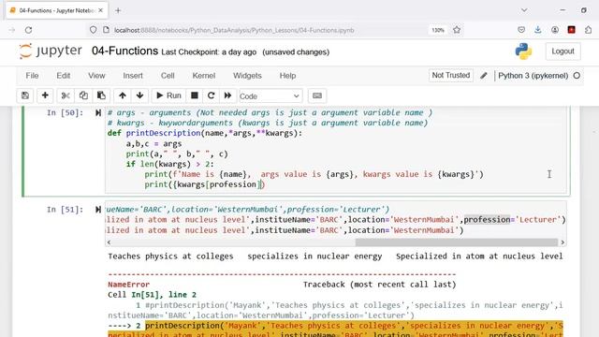
Task: Click the 'if len(kwargs) > 2:' line
Action: coord(170,164)
